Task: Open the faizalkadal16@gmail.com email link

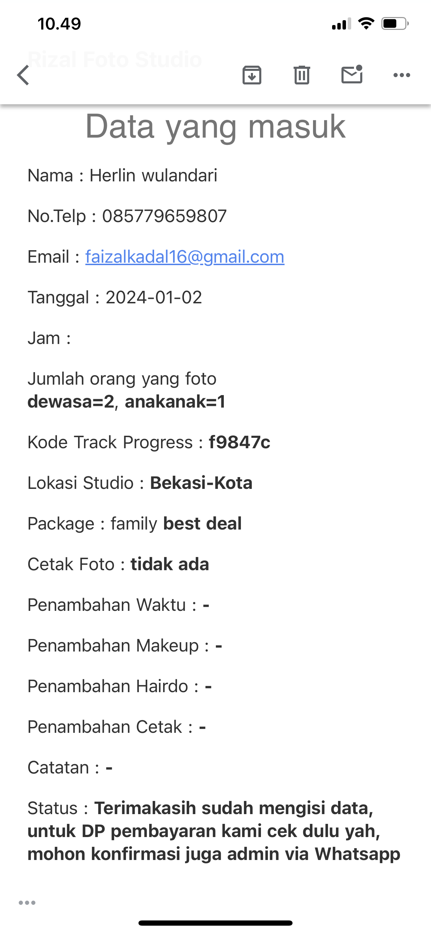Action: pos(185,257)
